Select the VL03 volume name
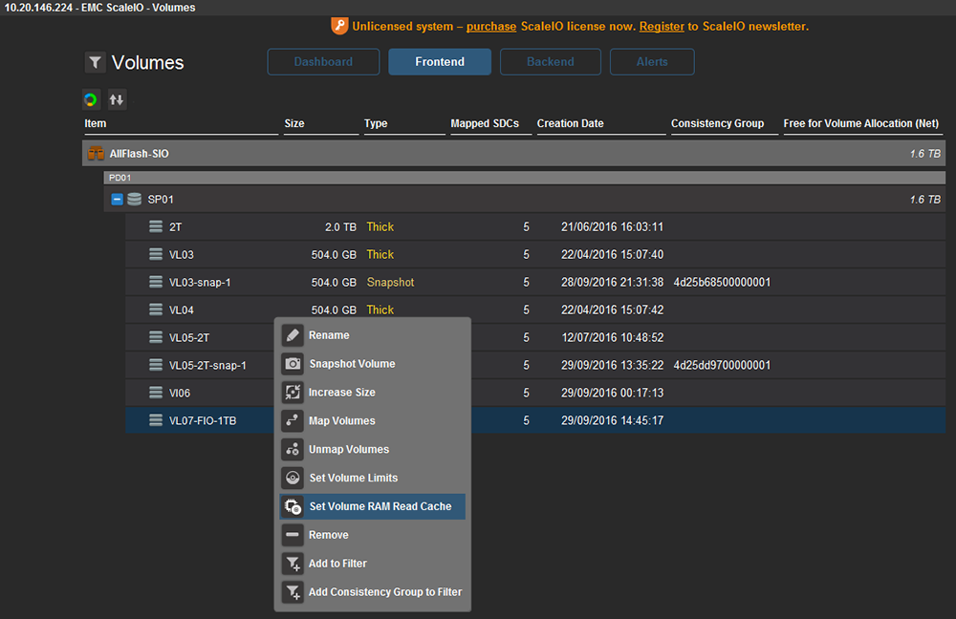Viewport: 956px width, 619px height. coord(181,255)
